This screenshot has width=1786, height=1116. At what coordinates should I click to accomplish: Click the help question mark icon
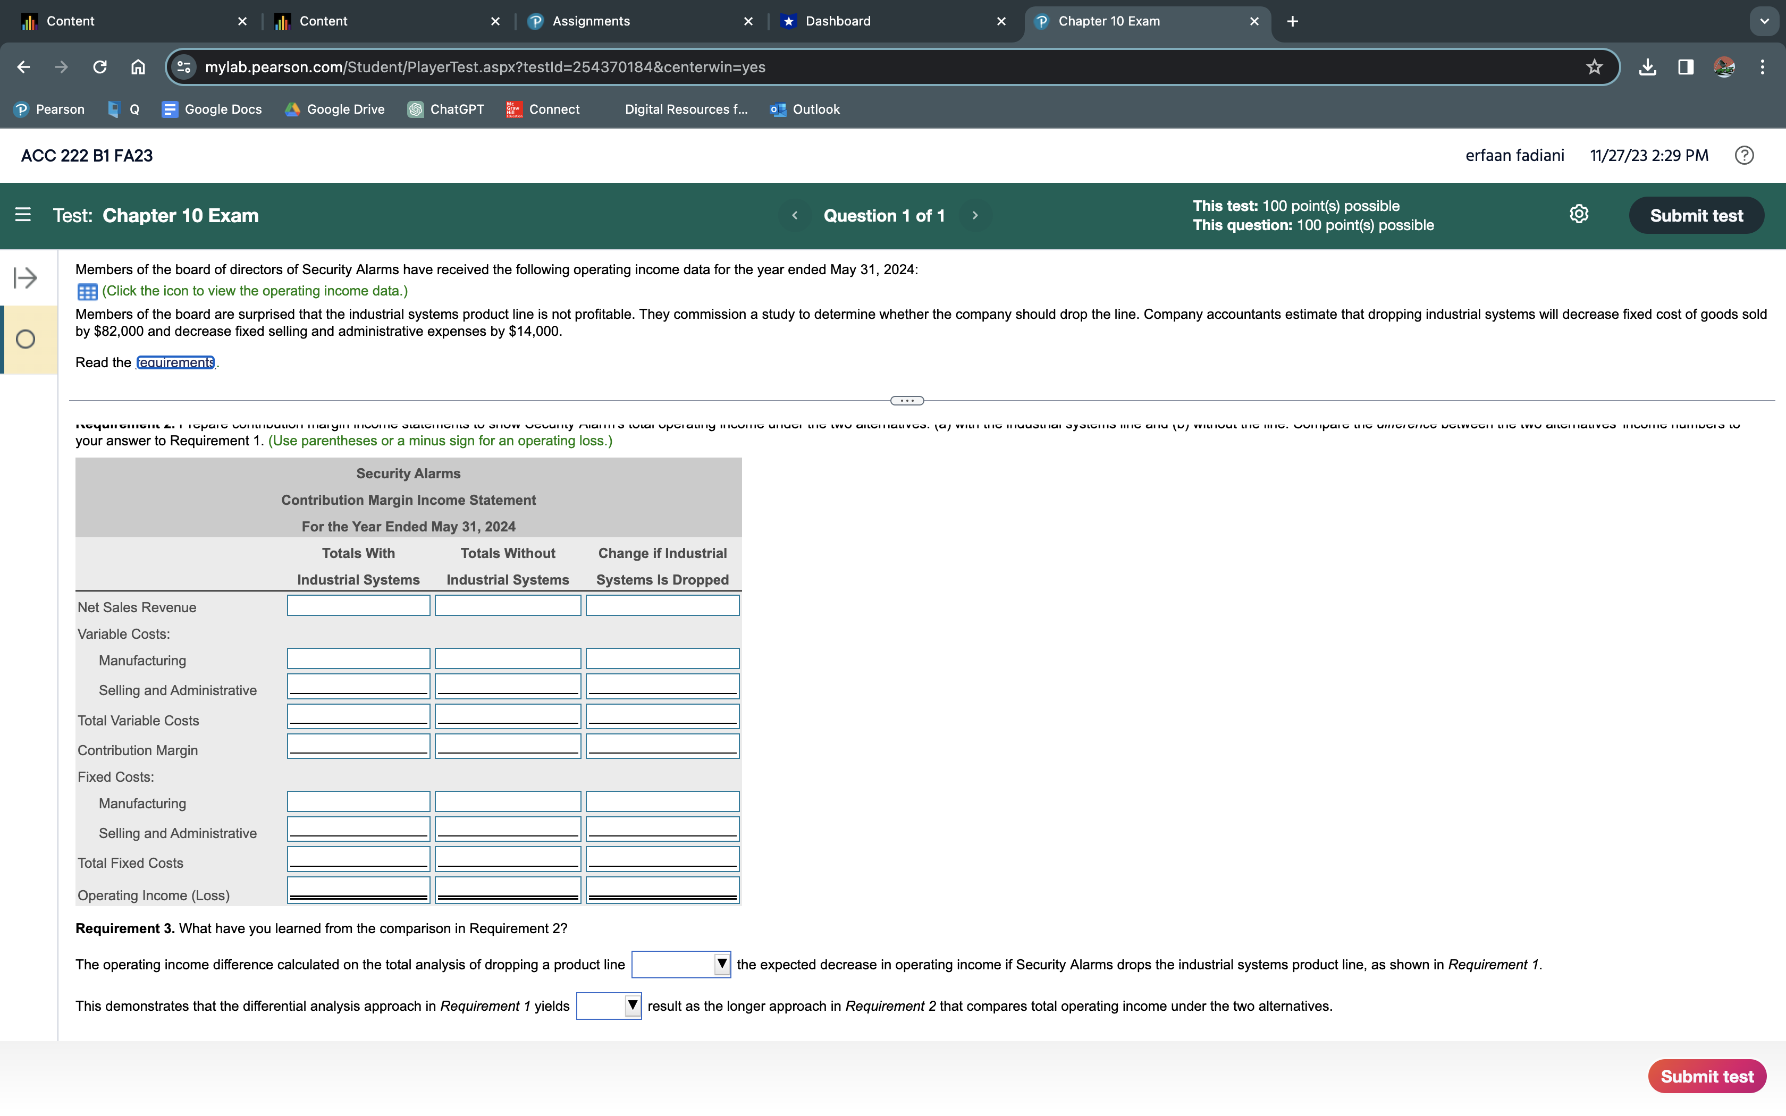pos(1745,155)
